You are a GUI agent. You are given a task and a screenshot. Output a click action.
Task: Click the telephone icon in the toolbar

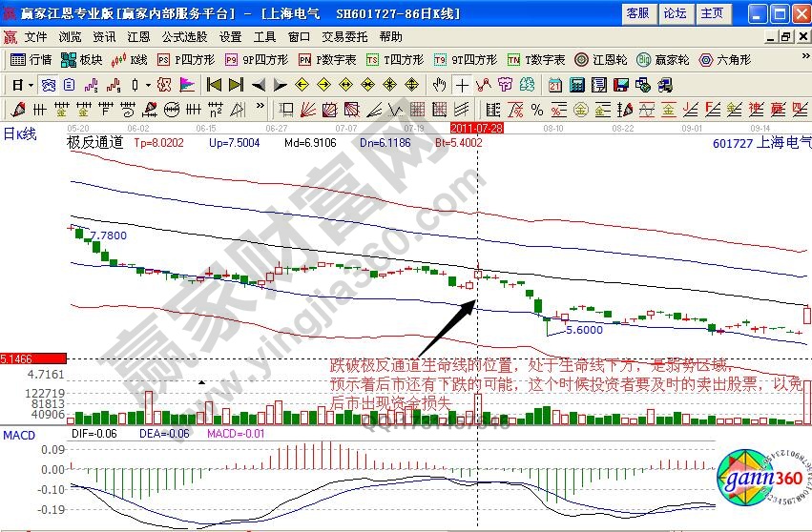pos(48,85)
